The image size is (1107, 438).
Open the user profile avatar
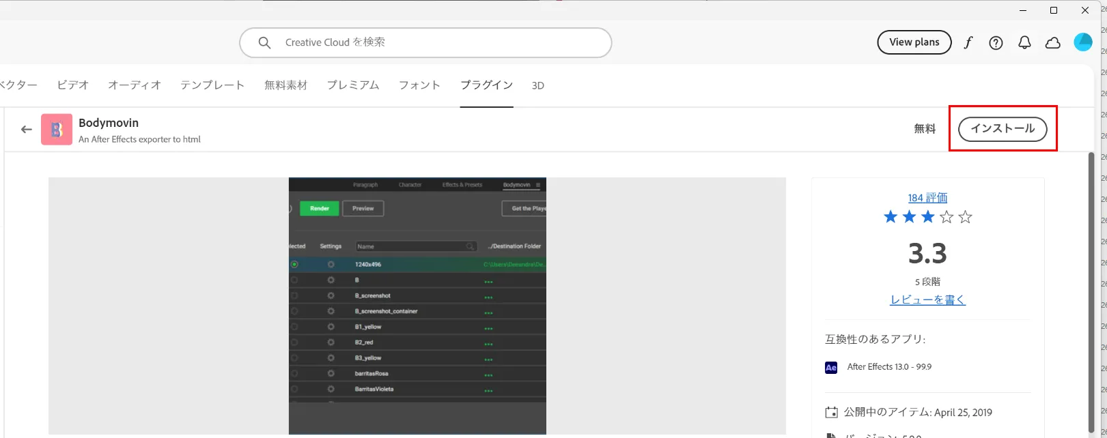(x=1082, y=42)
